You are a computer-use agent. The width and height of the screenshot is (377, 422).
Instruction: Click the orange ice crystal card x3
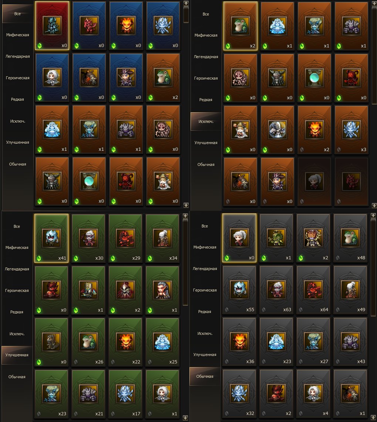pyautogui.click(x=351, y=130)
